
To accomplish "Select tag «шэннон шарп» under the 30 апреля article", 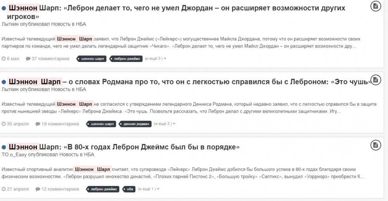I will point(101,124).
